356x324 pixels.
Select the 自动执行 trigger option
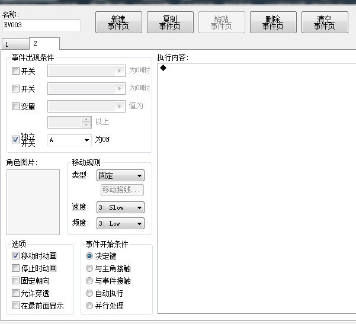tap(89, 293)
